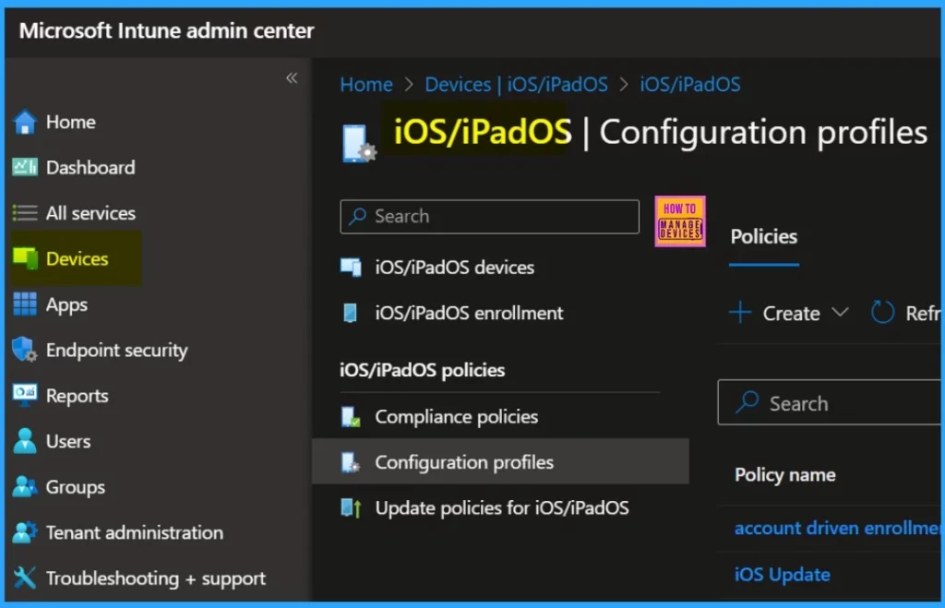945x608 pixels.
Task: Click the Tenant administration icon
Action: (x=25, y=532)
